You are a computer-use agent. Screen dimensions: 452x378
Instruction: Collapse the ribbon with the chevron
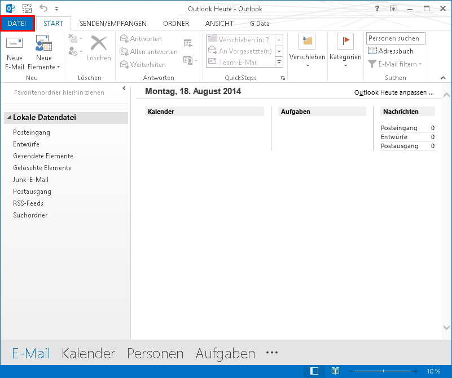[x=443, y=78]
